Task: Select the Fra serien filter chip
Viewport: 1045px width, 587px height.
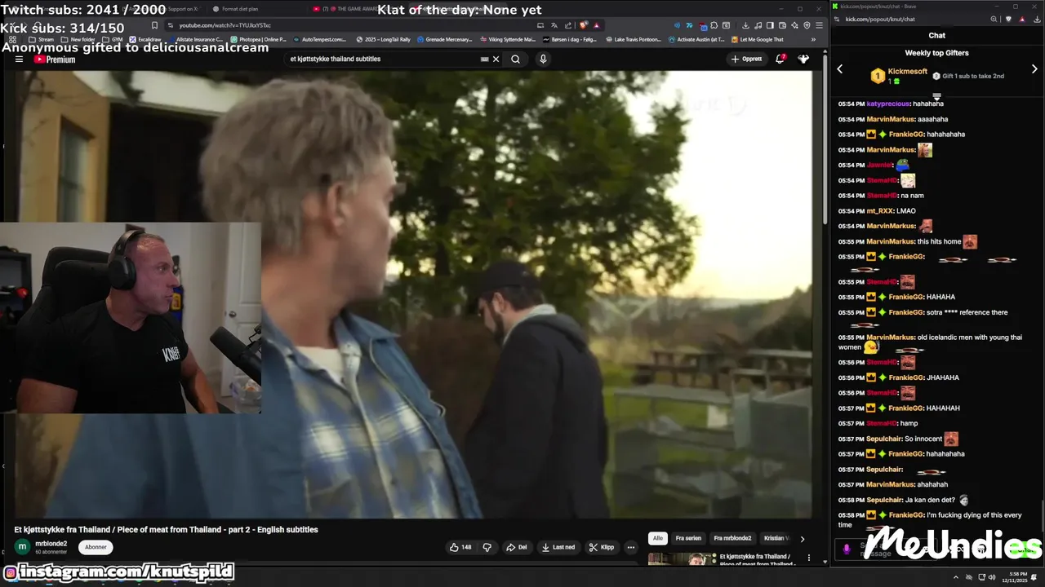Action: (x=688, y=538)
